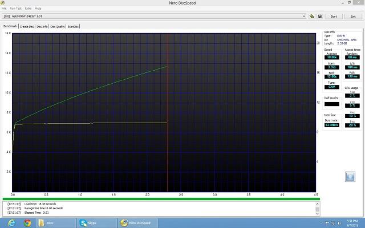Click the Average speed value 10.00x

(332, 58)
